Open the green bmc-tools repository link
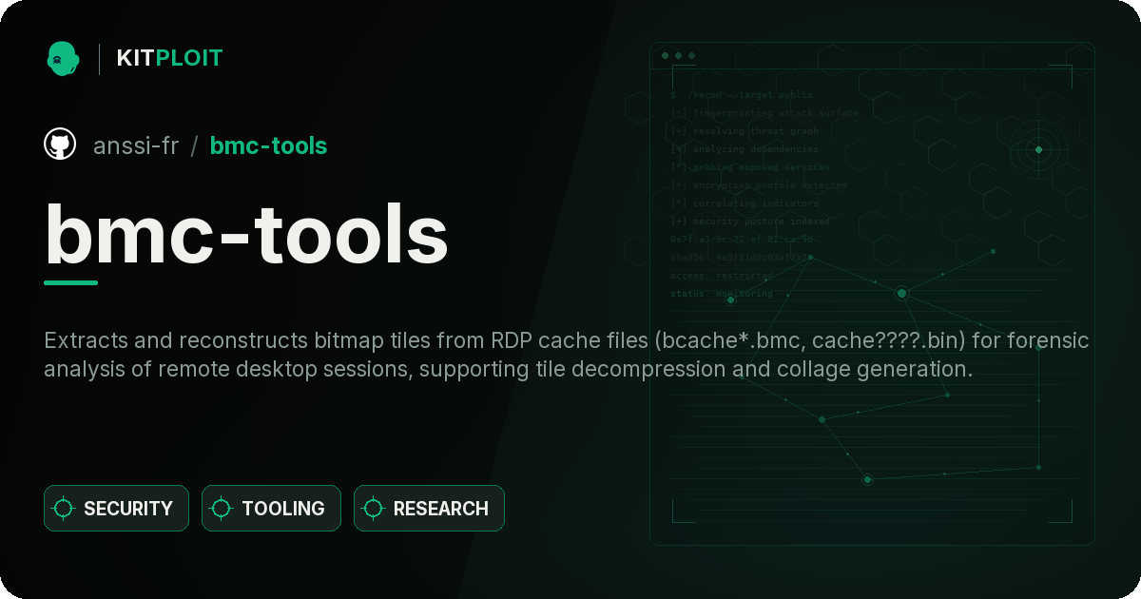The height and width of the screenshot is (599, 1141). pyautogui.click(x=268, y=145)
